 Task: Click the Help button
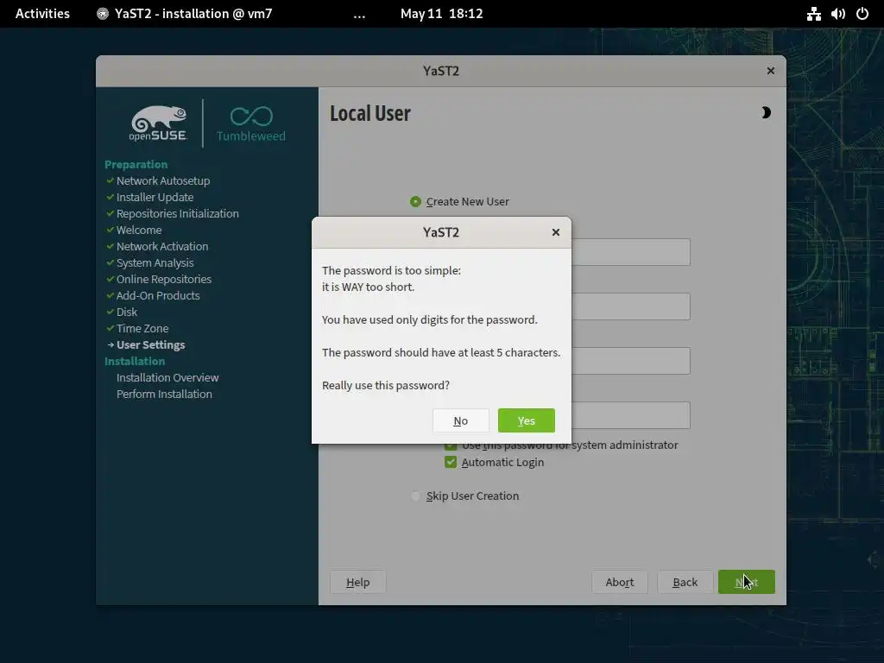358,583
